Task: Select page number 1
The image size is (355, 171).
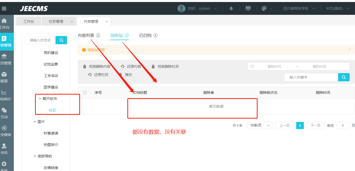Action: [300, 126]
